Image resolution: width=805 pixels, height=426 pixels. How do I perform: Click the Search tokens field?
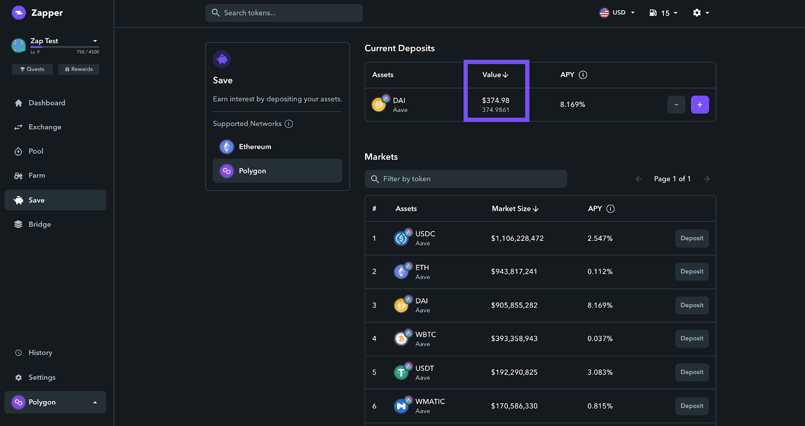(284, 13)
